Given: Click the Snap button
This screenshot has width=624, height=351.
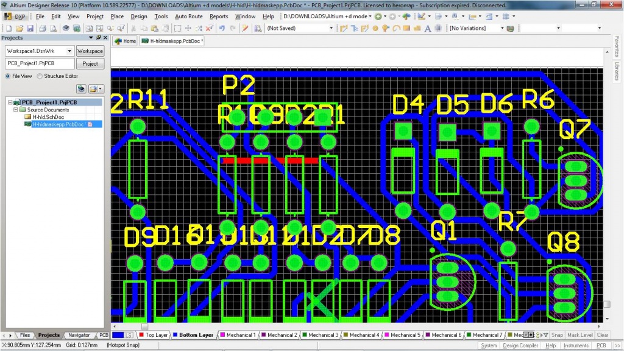Looking at the screenshot, I should [x=557, y=335].
